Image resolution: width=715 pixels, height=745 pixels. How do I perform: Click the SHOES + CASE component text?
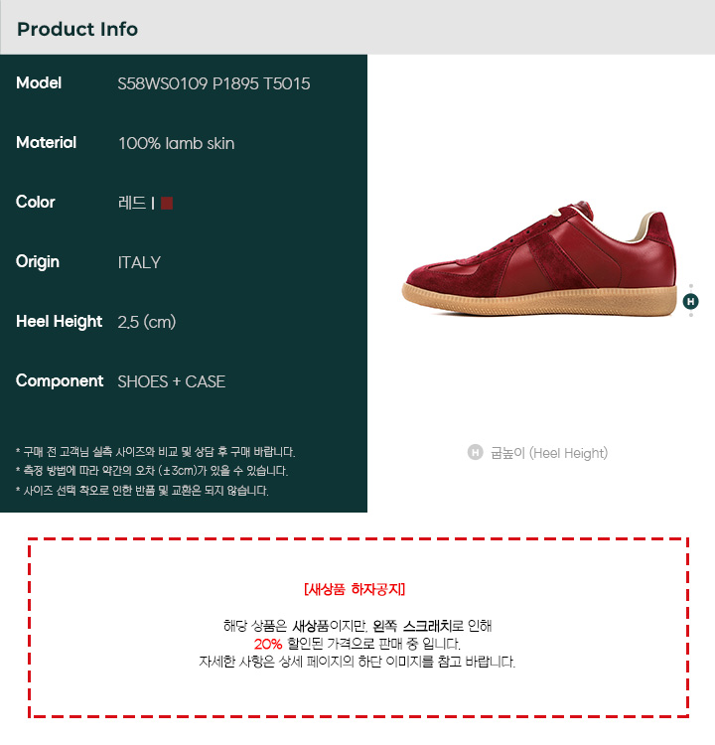172,381
